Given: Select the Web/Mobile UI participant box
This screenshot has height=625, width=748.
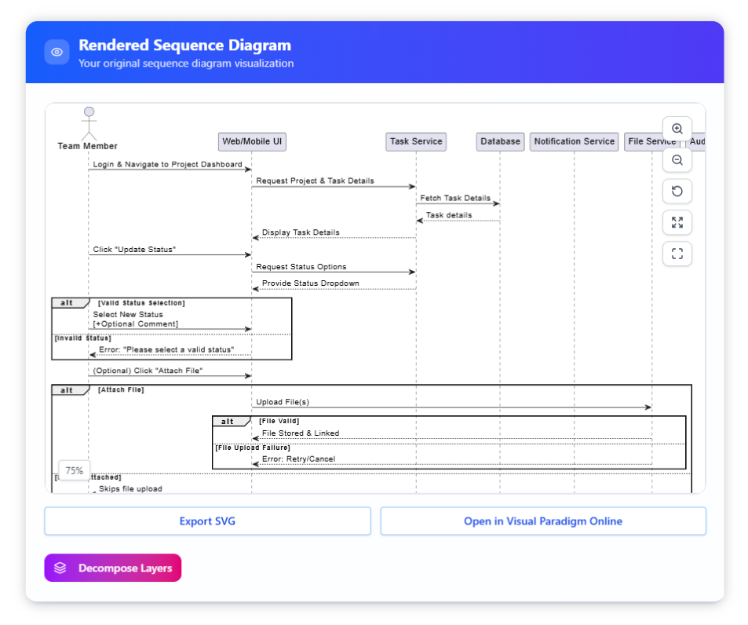Looking at the screenshot, I should pos(252,141).
